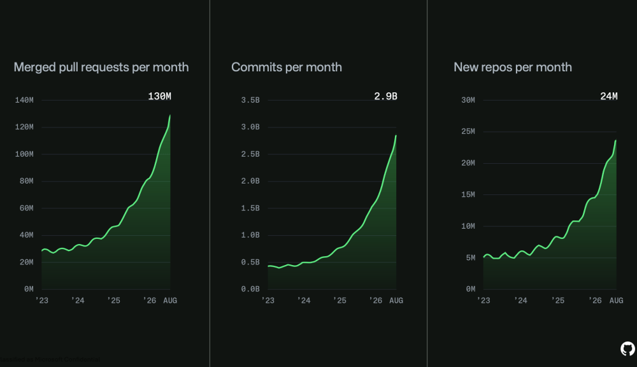Click the 2.9B peak value label

click(385, 96)
